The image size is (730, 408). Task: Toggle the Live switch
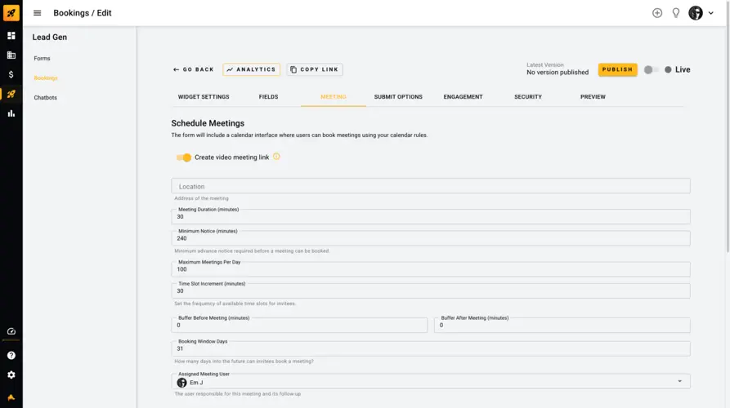(x=651, y=69)
